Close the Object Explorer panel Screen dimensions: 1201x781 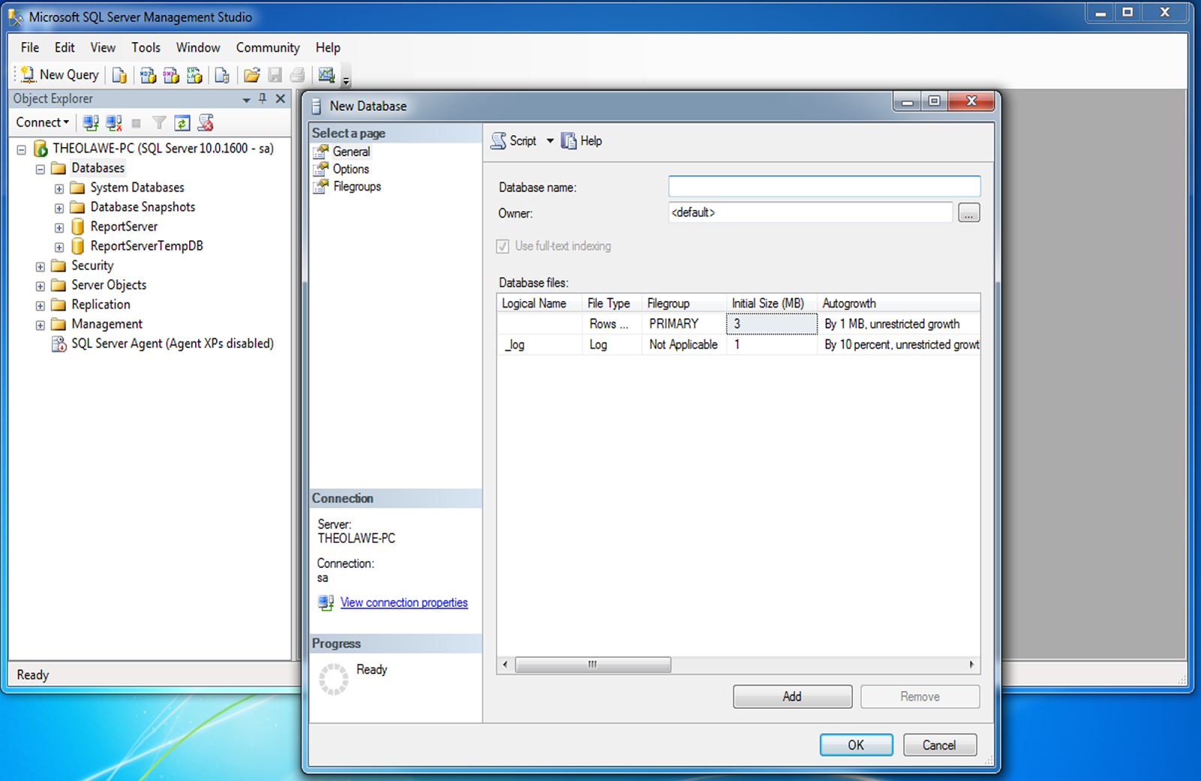280,98
